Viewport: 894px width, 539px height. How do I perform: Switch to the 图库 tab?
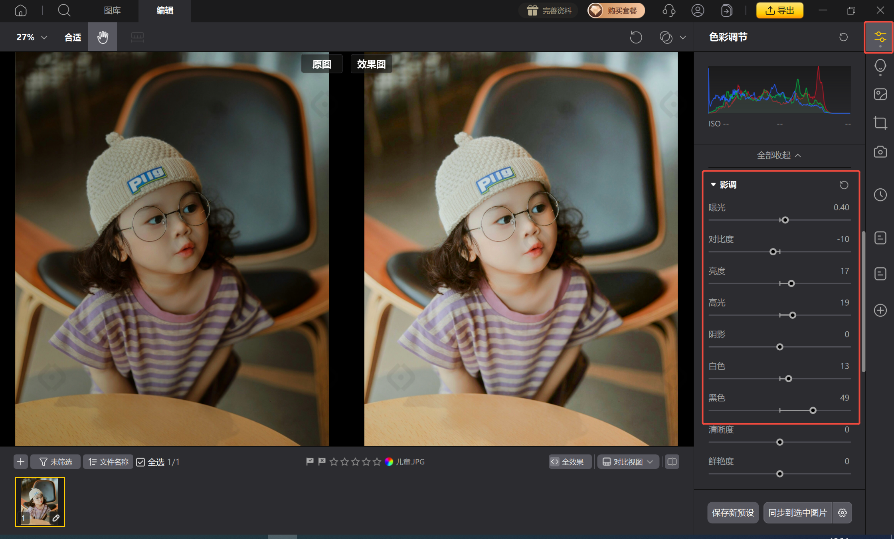pos(112,10)
